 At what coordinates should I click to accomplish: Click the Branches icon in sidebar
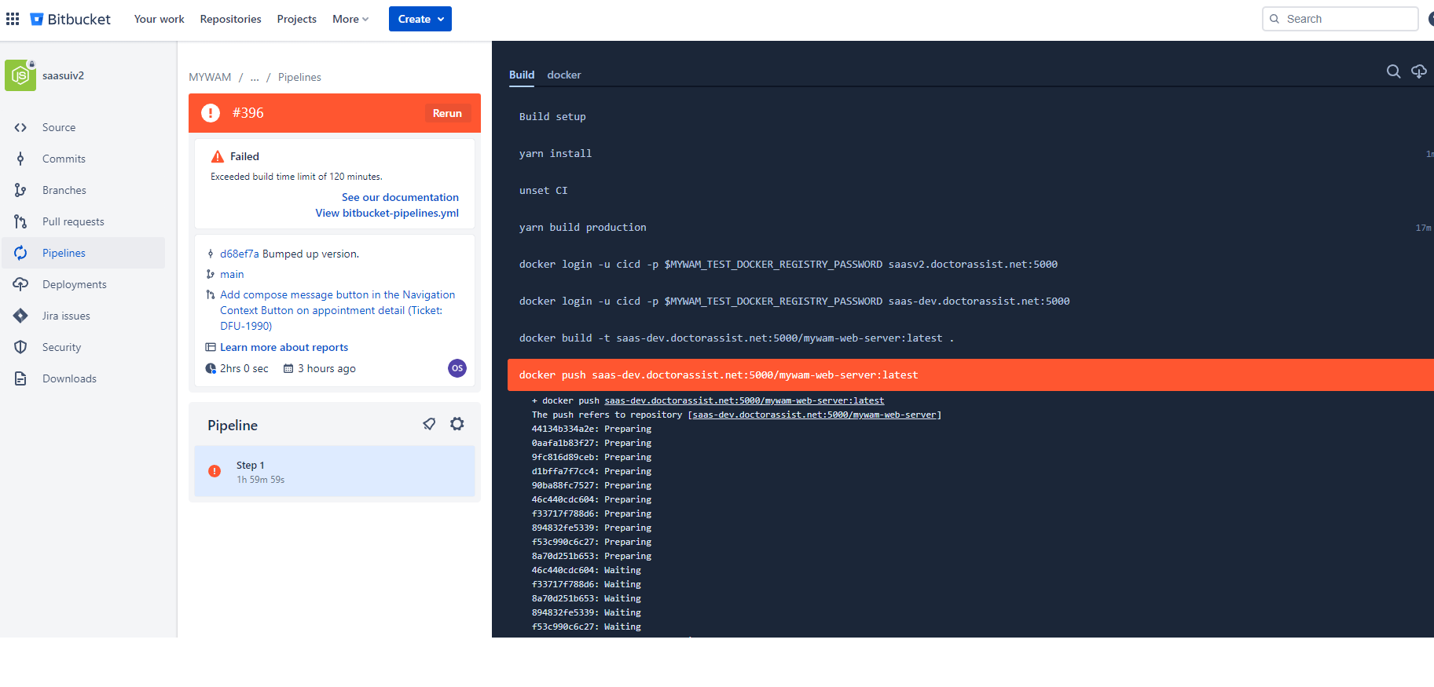20,190
